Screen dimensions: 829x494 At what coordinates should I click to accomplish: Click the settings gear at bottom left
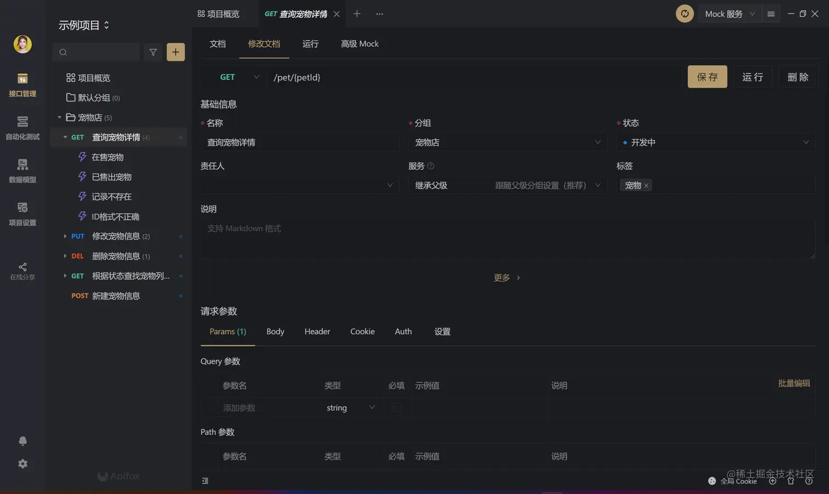22,463
